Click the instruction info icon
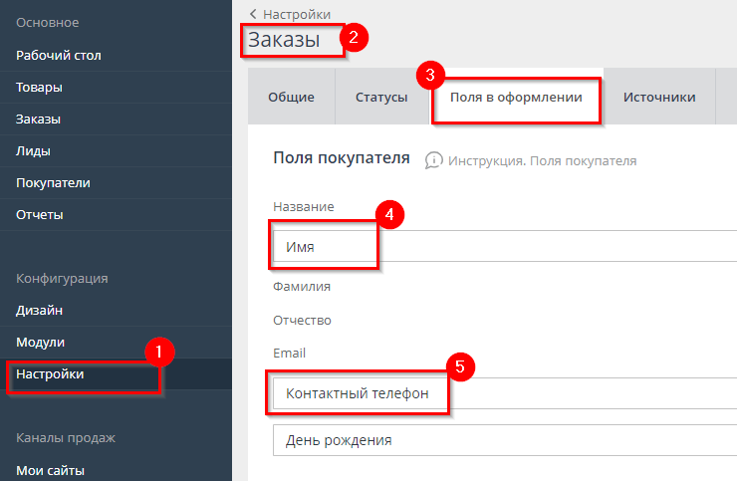This screenshot has height=481, width=737. pyautogui.click(x=433, y=160)
